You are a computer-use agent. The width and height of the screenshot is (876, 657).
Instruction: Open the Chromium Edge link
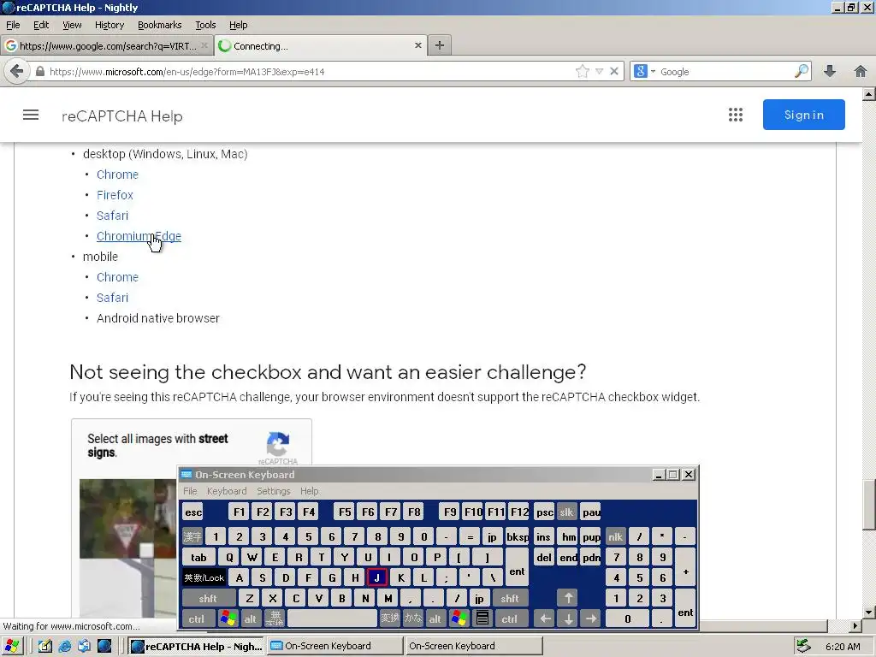[x=139, y=236]
